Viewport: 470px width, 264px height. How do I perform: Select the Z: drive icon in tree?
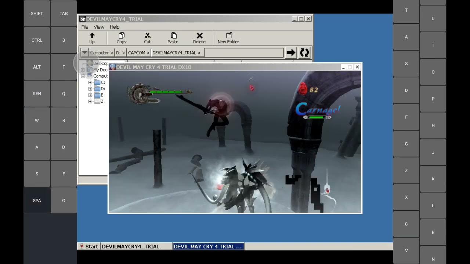click(97, 101)
